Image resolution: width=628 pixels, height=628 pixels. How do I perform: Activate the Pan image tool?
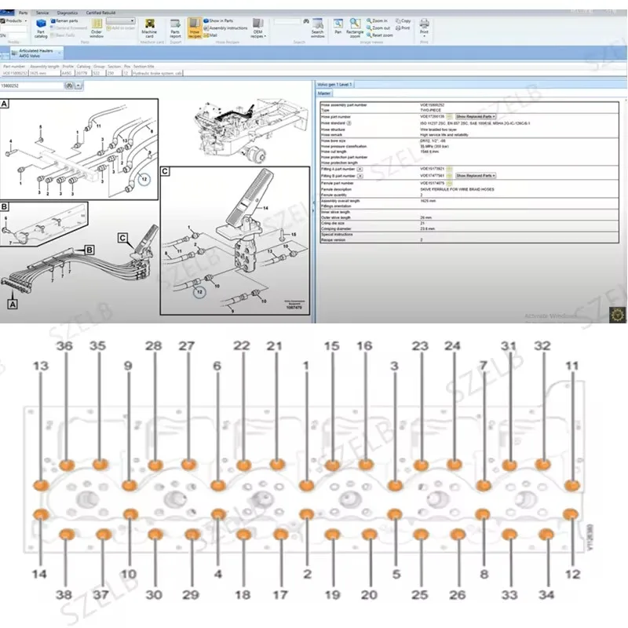[x=338, y=27]
